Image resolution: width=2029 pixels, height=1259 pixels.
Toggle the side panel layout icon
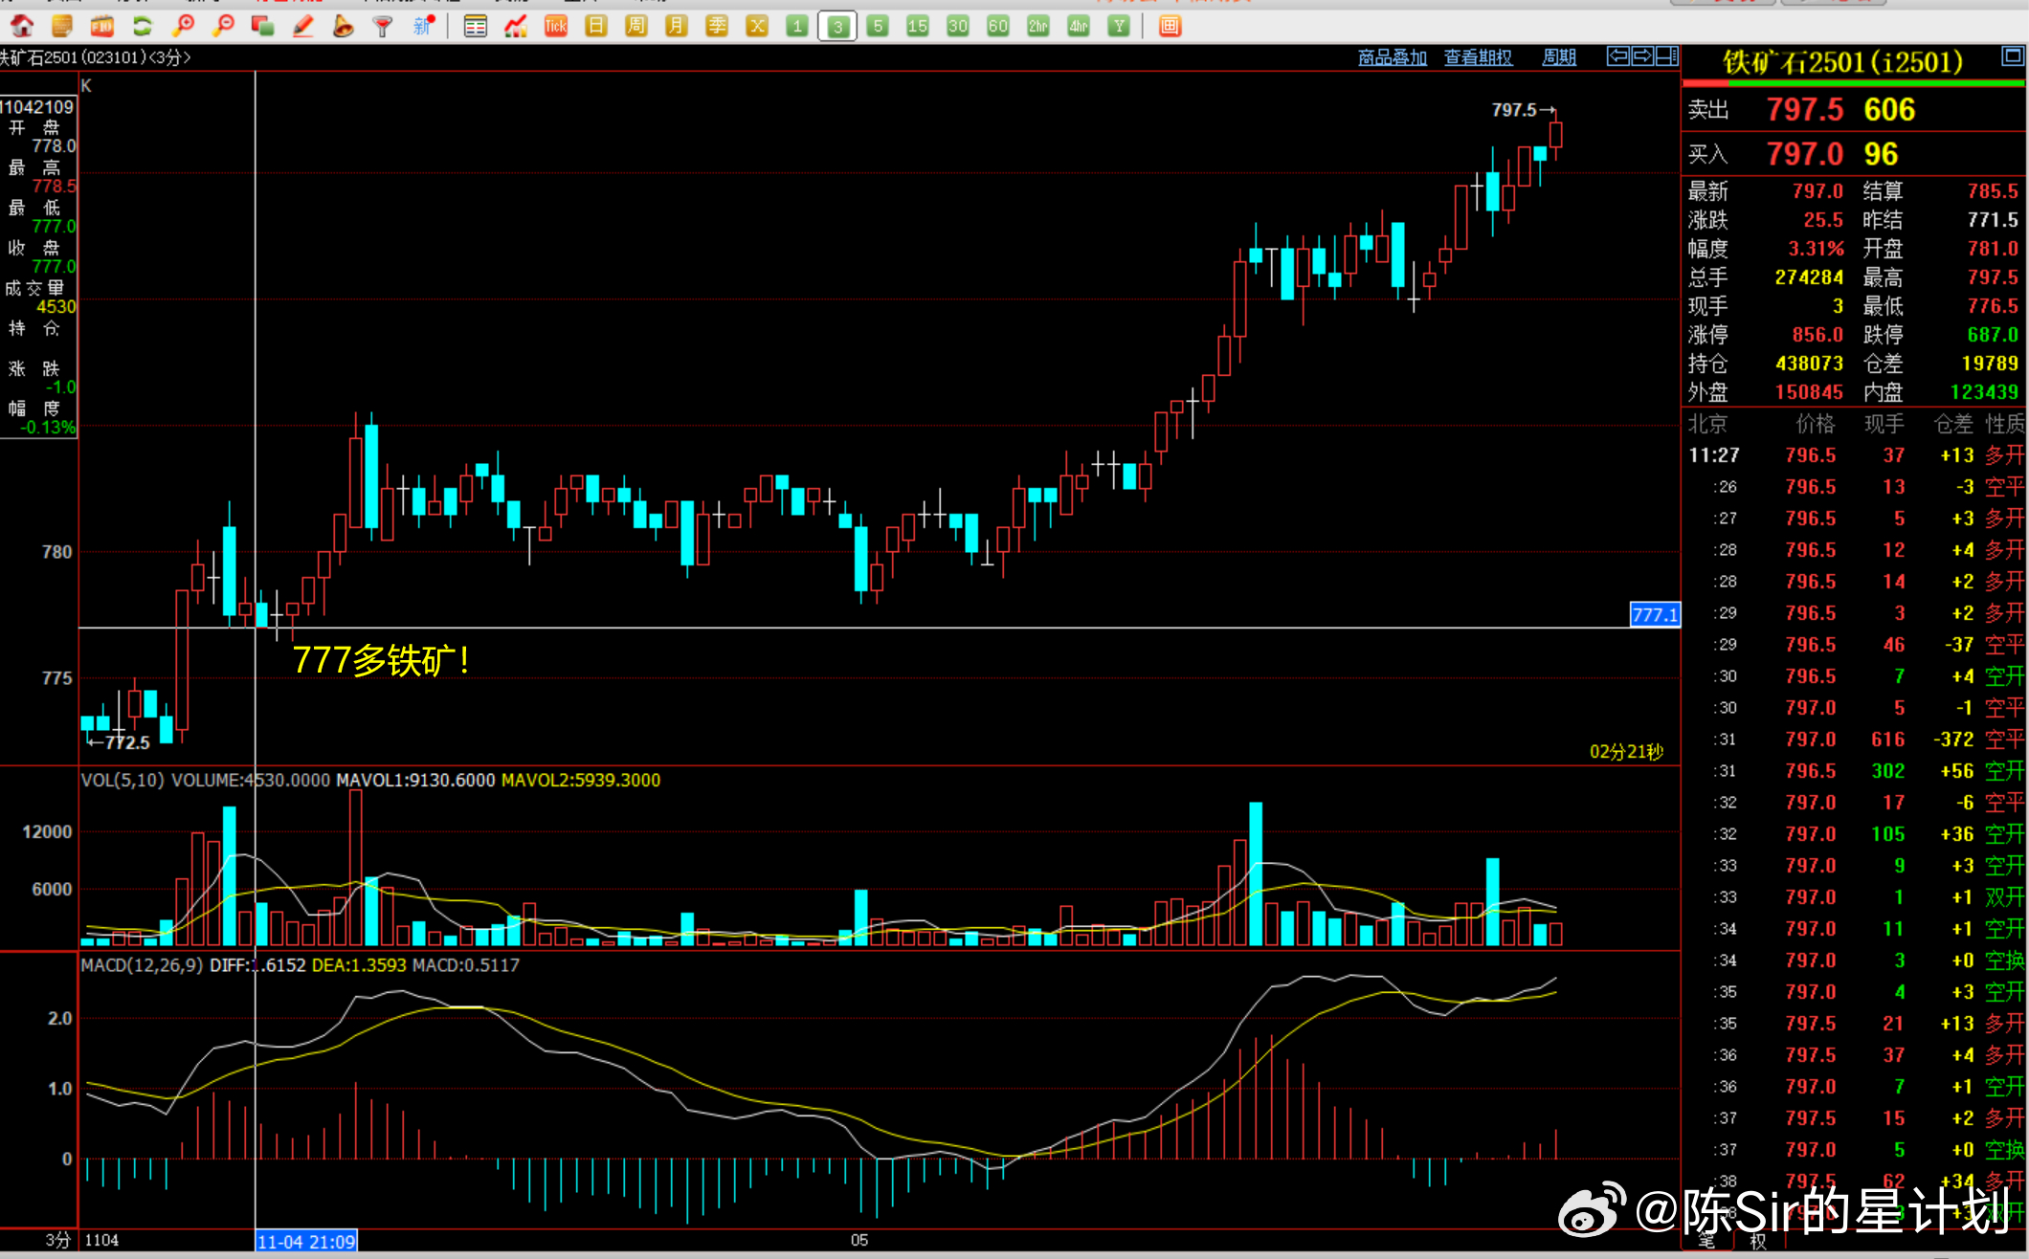click(1667, 56)
